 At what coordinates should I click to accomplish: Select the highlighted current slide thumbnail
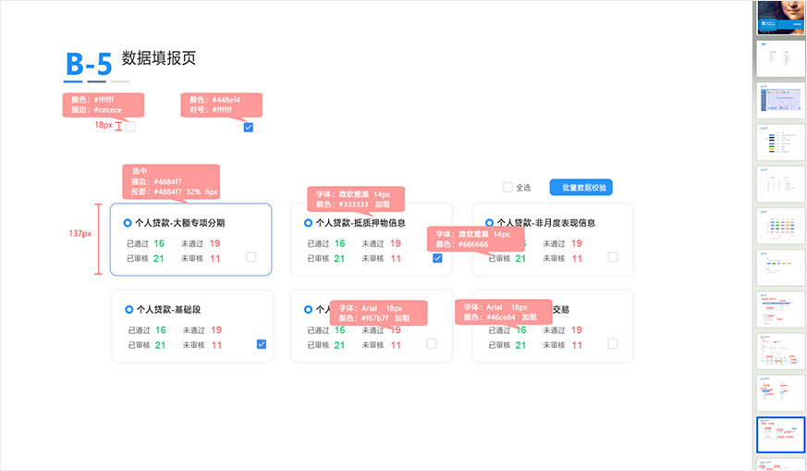[x=779, y=434]
